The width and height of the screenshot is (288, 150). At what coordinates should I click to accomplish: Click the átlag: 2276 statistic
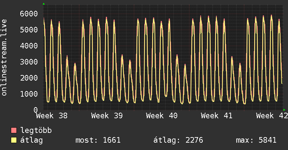coord(178,141)
